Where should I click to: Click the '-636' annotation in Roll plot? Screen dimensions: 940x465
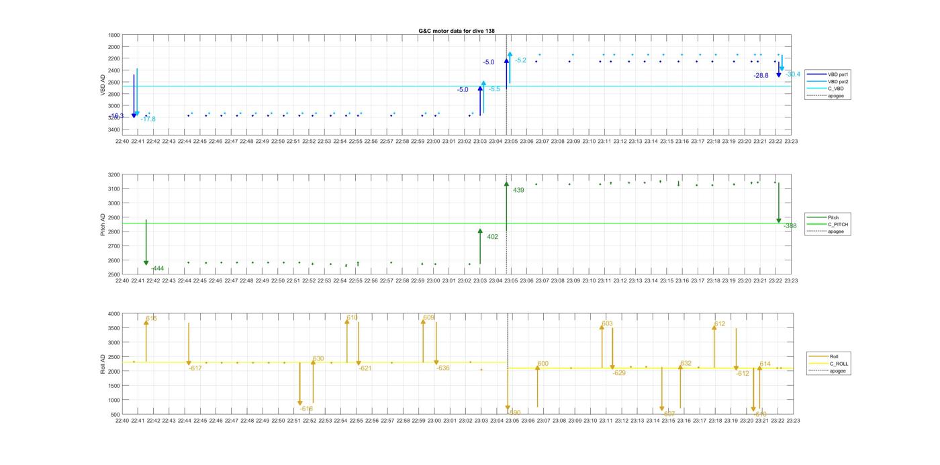(x=443, y=368)
